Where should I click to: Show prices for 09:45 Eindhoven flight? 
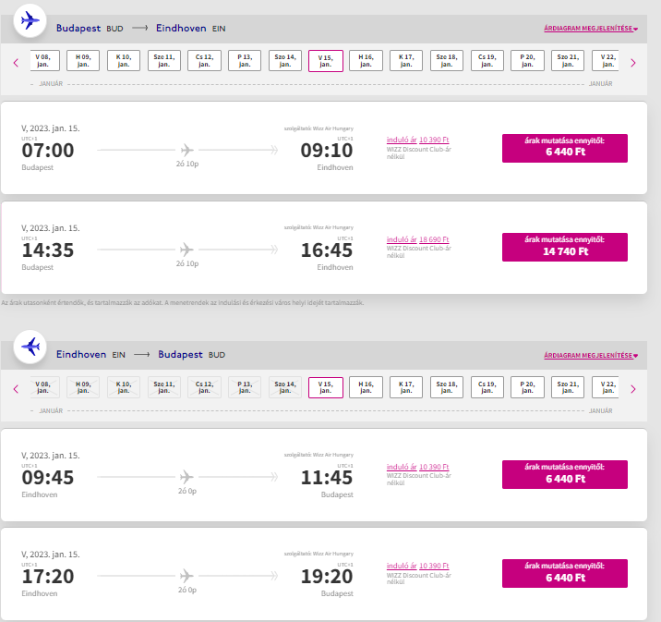tap(564, 474)
